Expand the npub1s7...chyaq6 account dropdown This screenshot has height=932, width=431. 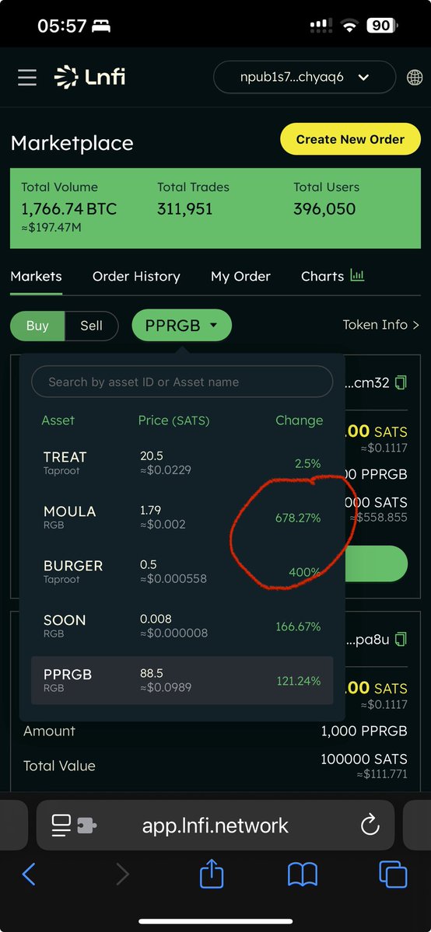pos(304,77)
